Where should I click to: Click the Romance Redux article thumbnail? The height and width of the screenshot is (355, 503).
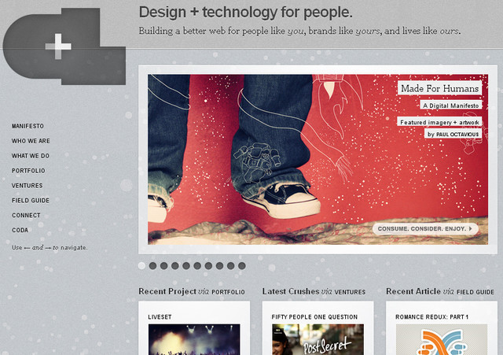[x=442, y=339]
